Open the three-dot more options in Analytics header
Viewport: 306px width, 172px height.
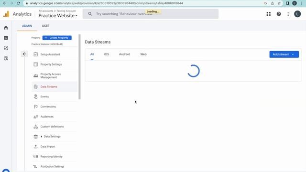click(x=288, y=14)
